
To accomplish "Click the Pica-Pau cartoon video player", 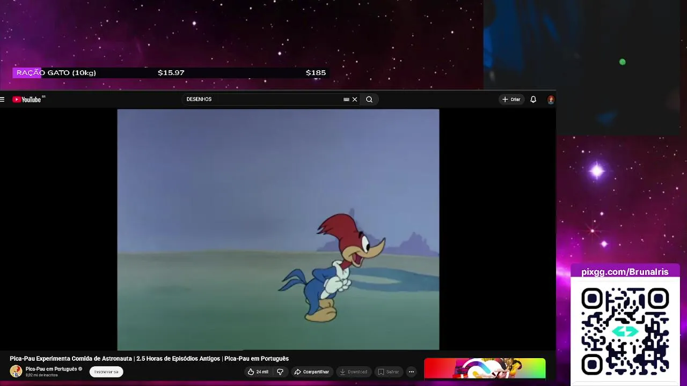I will 278,229.
